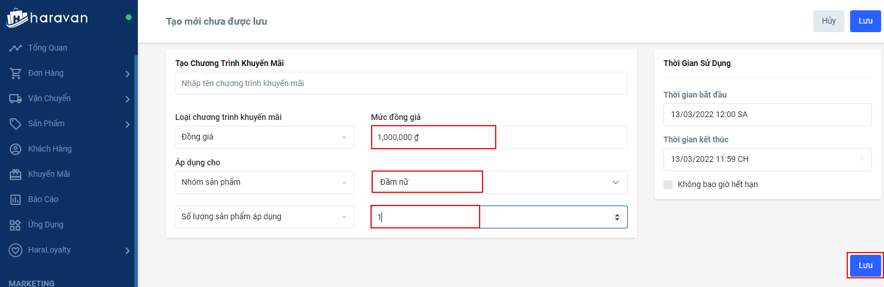
Task: Open the Loại chương trình khuyến mãi dropdown
Action: (x=264, y=137)
